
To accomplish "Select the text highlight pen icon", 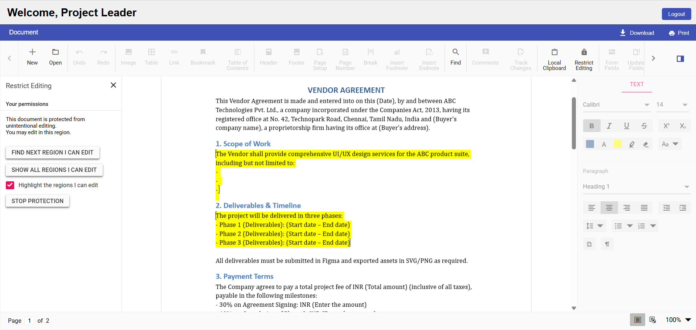I will point(632,144).
